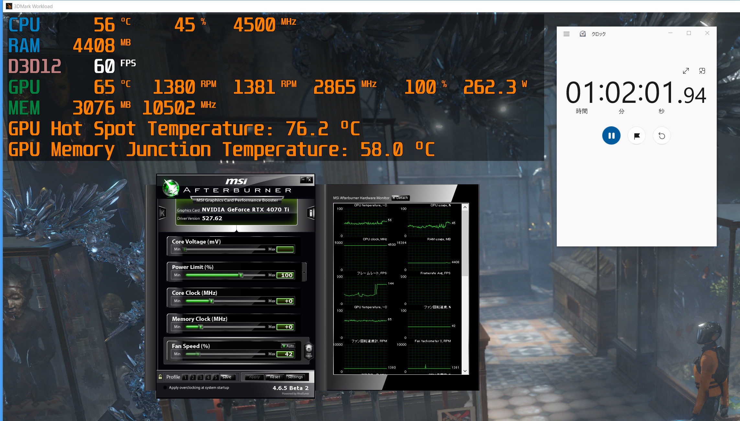Maximize the Clock window

pos(689,33)
